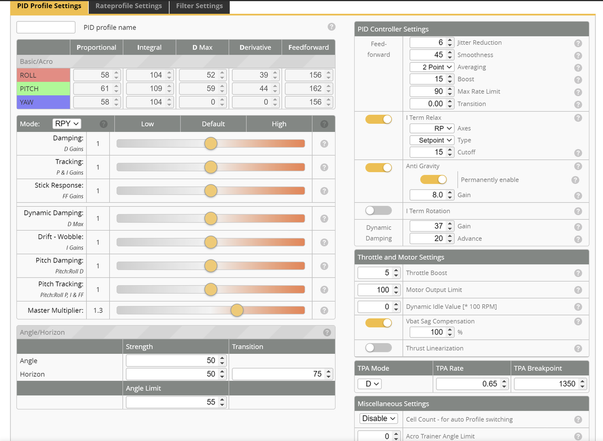
Task: Click the YAW axis label
Action: tap(44, 102)
